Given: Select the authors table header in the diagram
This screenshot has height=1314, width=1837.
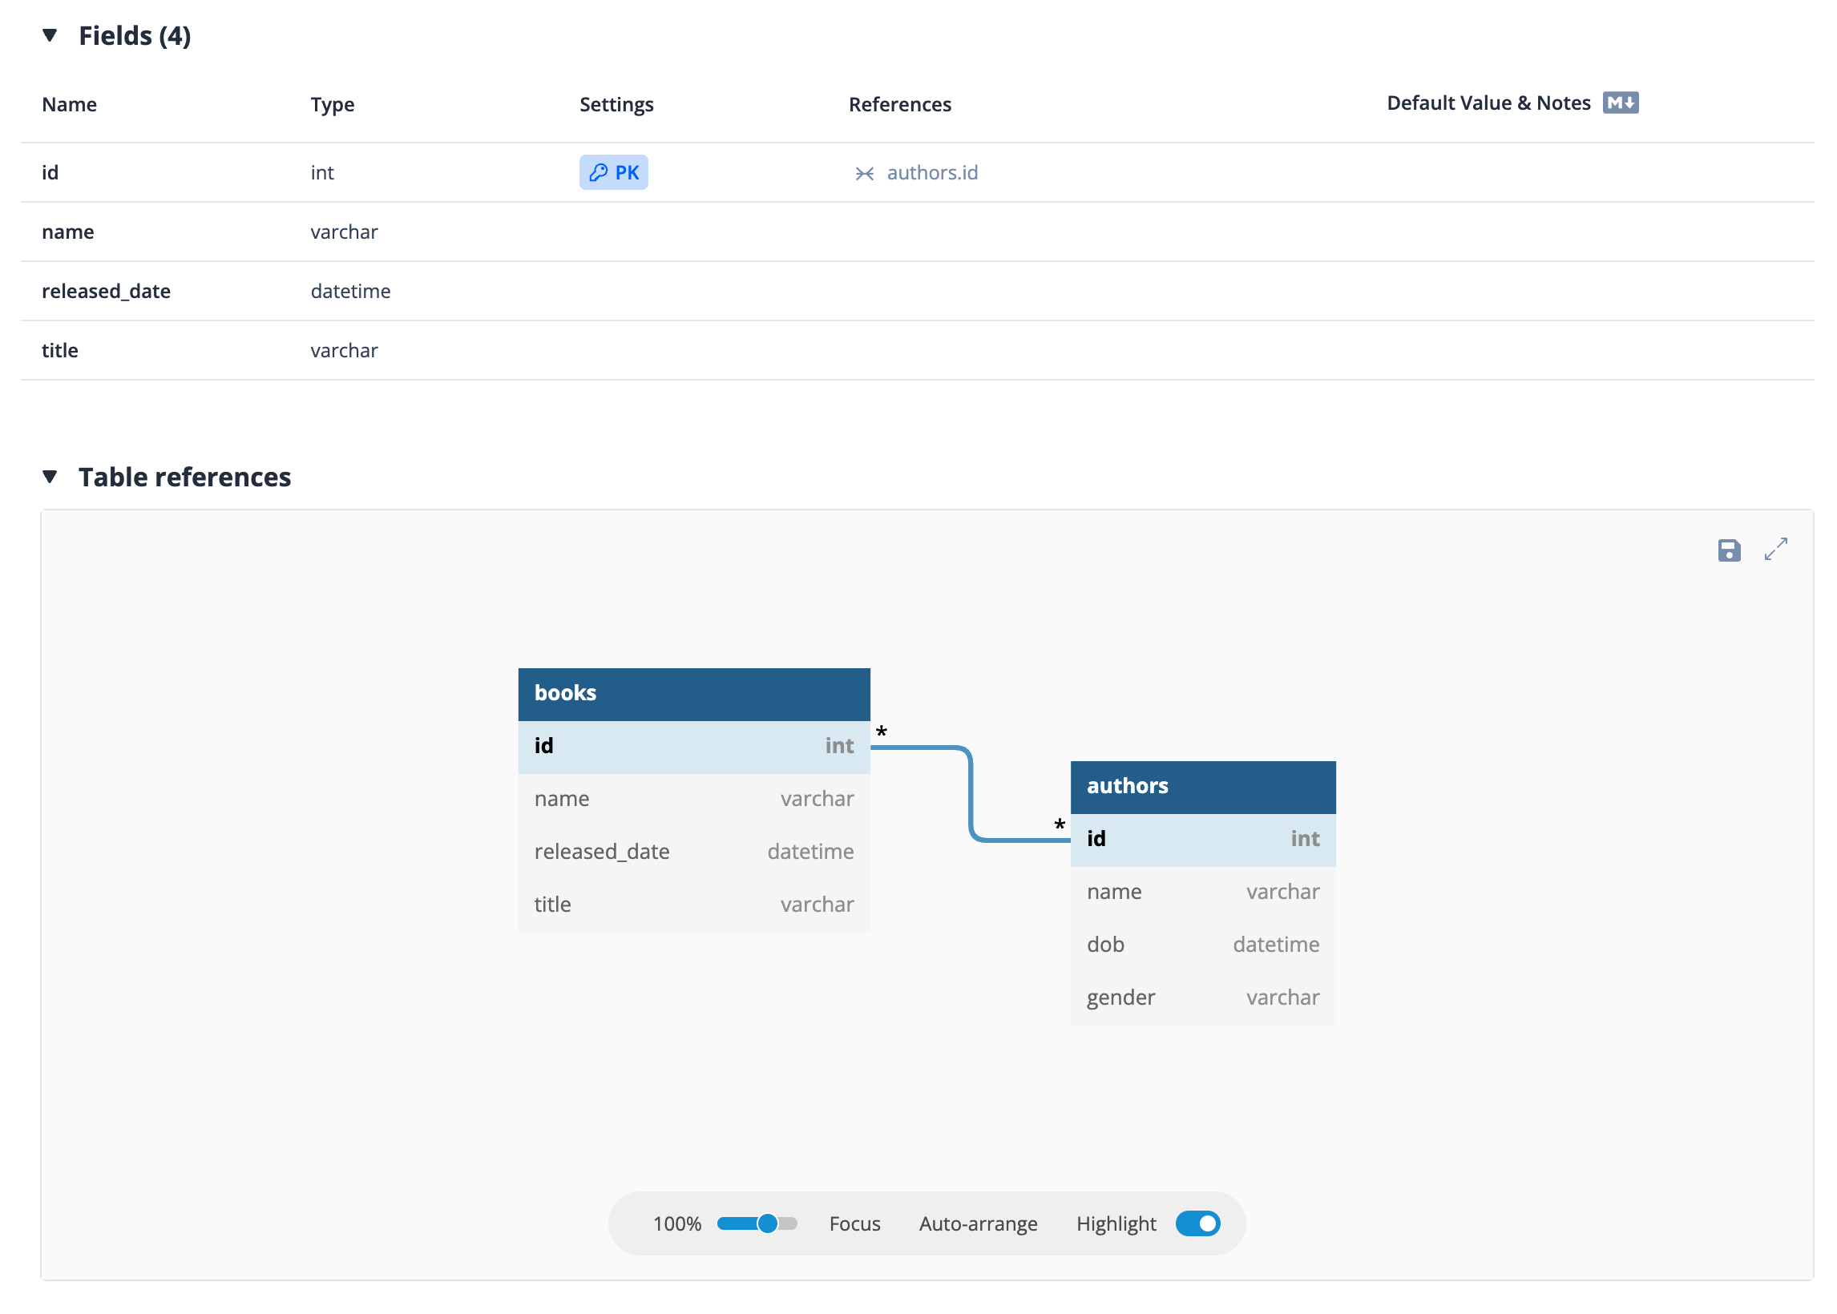Looking at the screenshot, I should click(x=1202, y=787).
